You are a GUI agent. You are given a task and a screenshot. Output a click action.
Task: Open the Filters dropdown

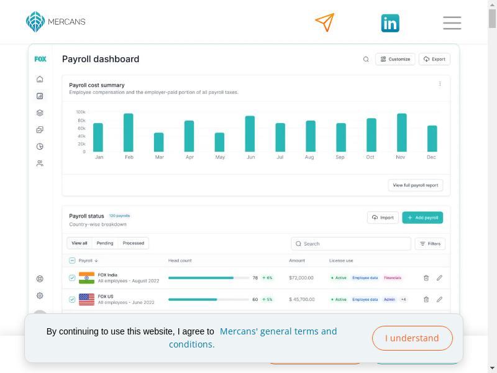click(x=430, y=244)
